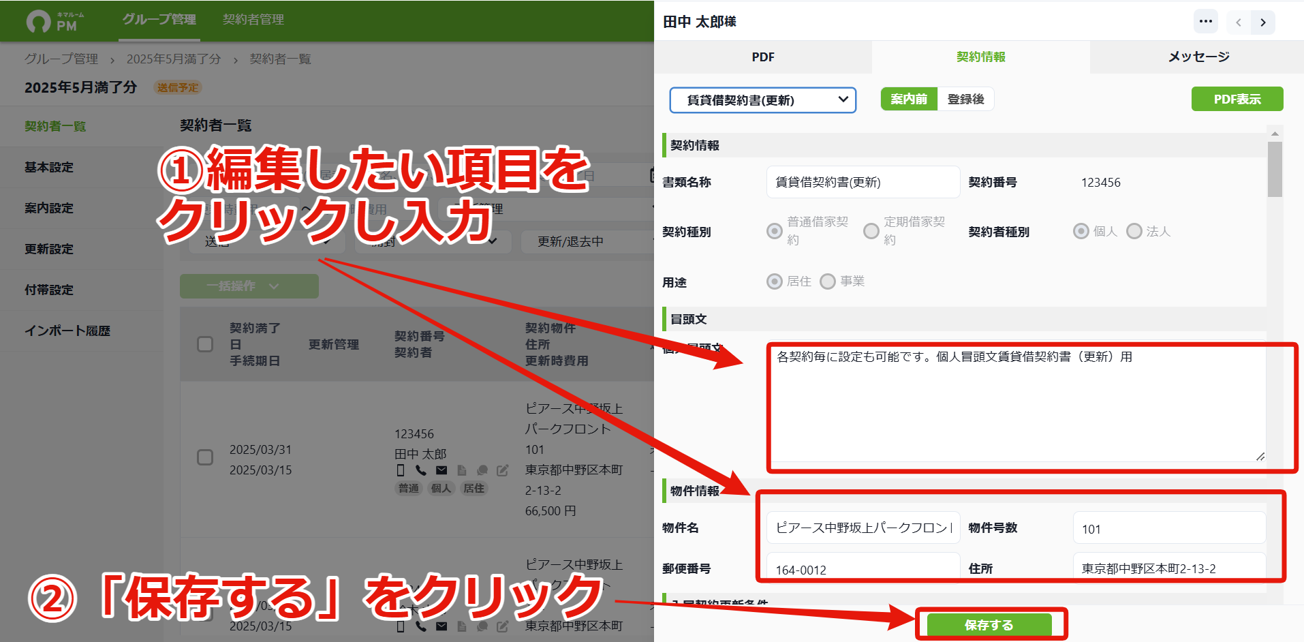1304x642 pixels.
Task: Click telephone handset icon in the bottom row
Action: (421, 626)
